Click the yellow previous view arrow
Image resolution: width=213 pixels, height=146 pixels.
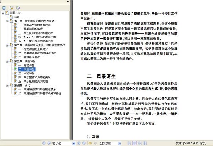pyautogui.click(x=90, y=143)
